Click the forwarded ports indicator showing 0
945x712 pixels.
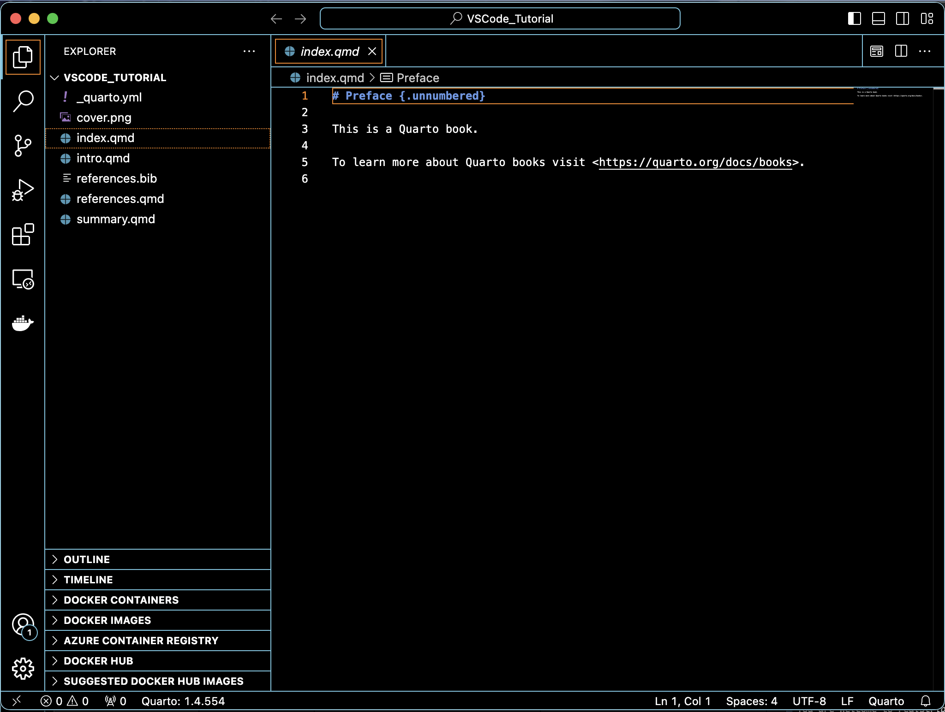pyautogui.click(x=116, y=701)
